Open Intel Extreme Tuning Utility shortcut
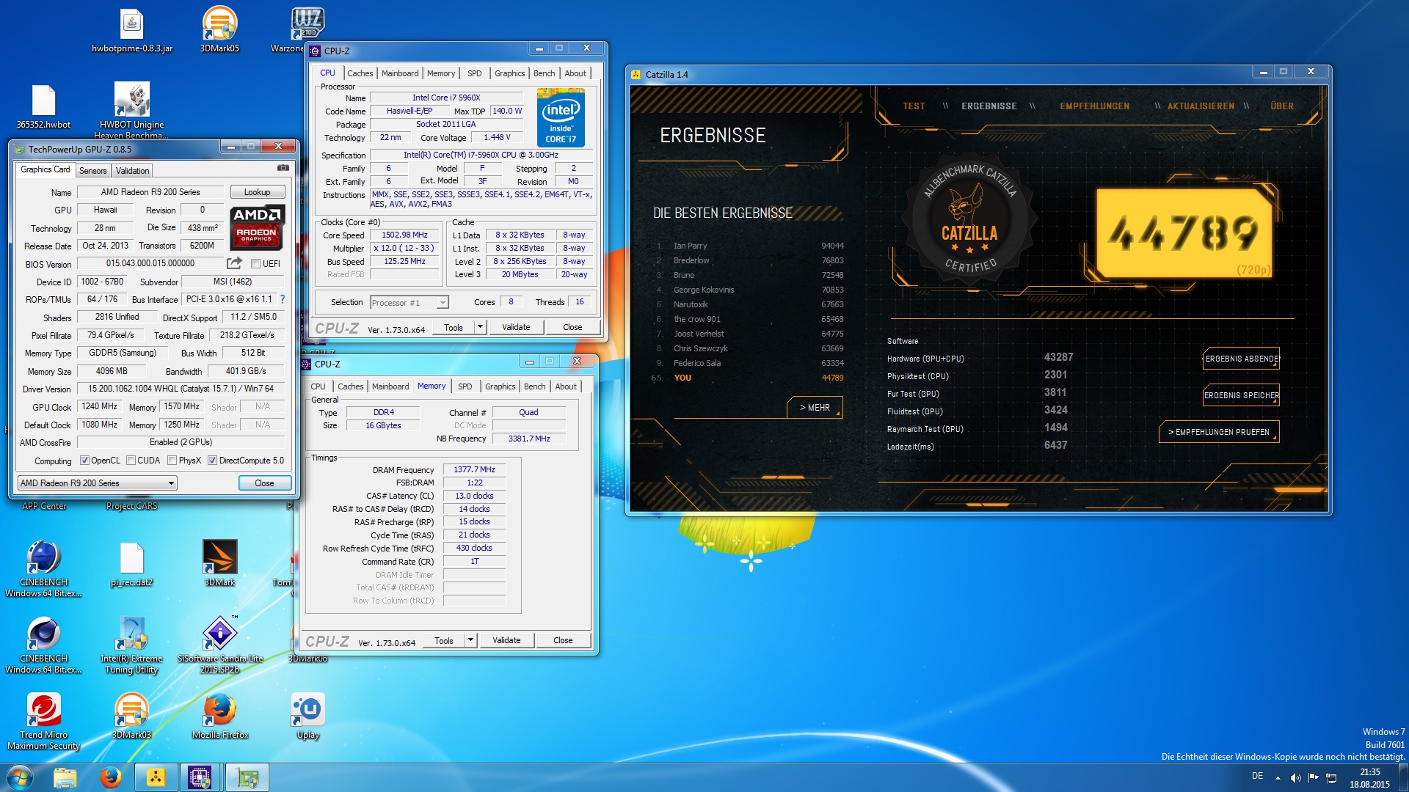The image size is (1409, 792). [132, 645]
